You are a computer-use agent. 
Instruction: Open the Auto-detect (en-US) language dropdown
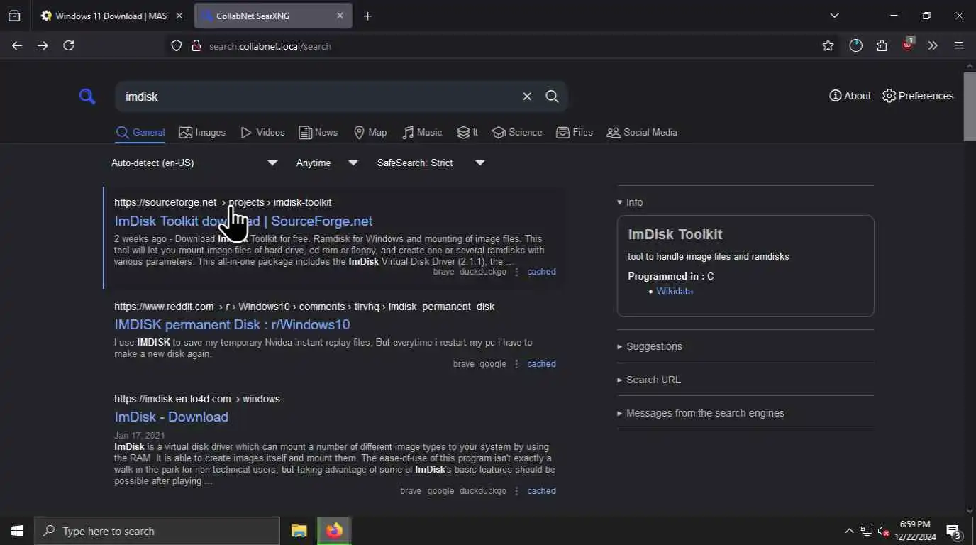(x=194, y=163)
